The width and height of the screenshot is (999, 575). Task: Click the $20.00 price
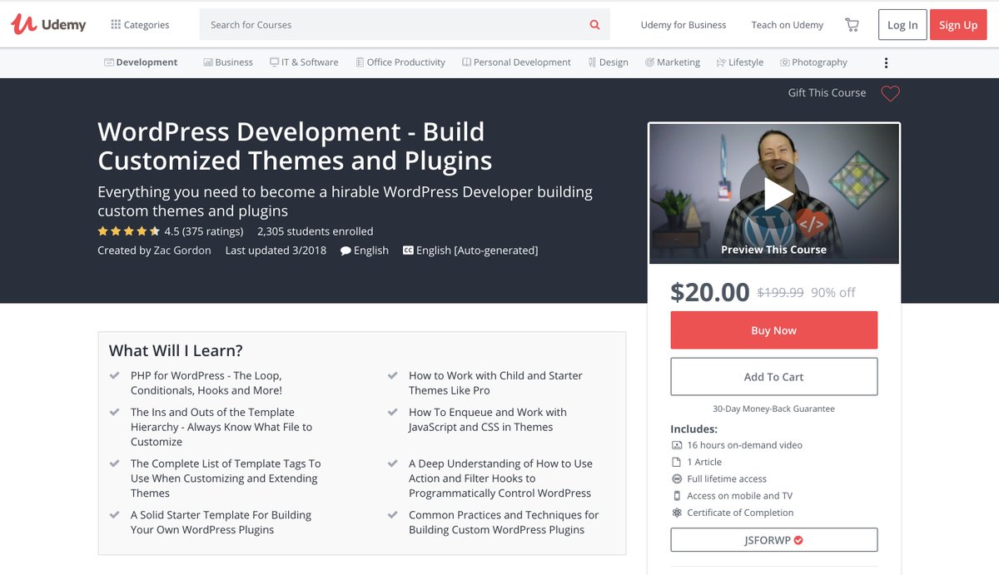(x=710, y=292)
